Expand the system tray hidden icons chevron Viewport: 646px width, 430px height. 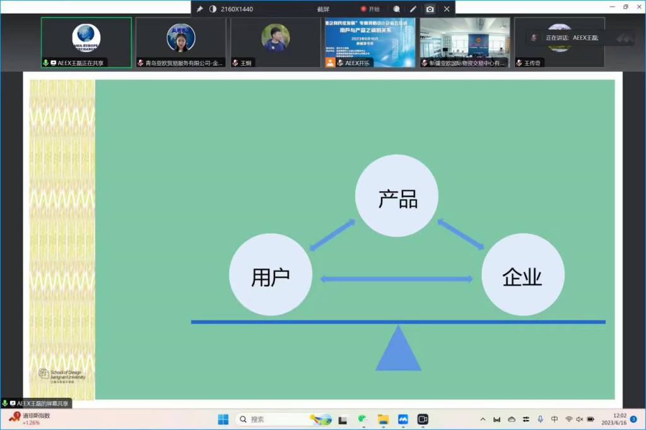(x=483, y=419)
